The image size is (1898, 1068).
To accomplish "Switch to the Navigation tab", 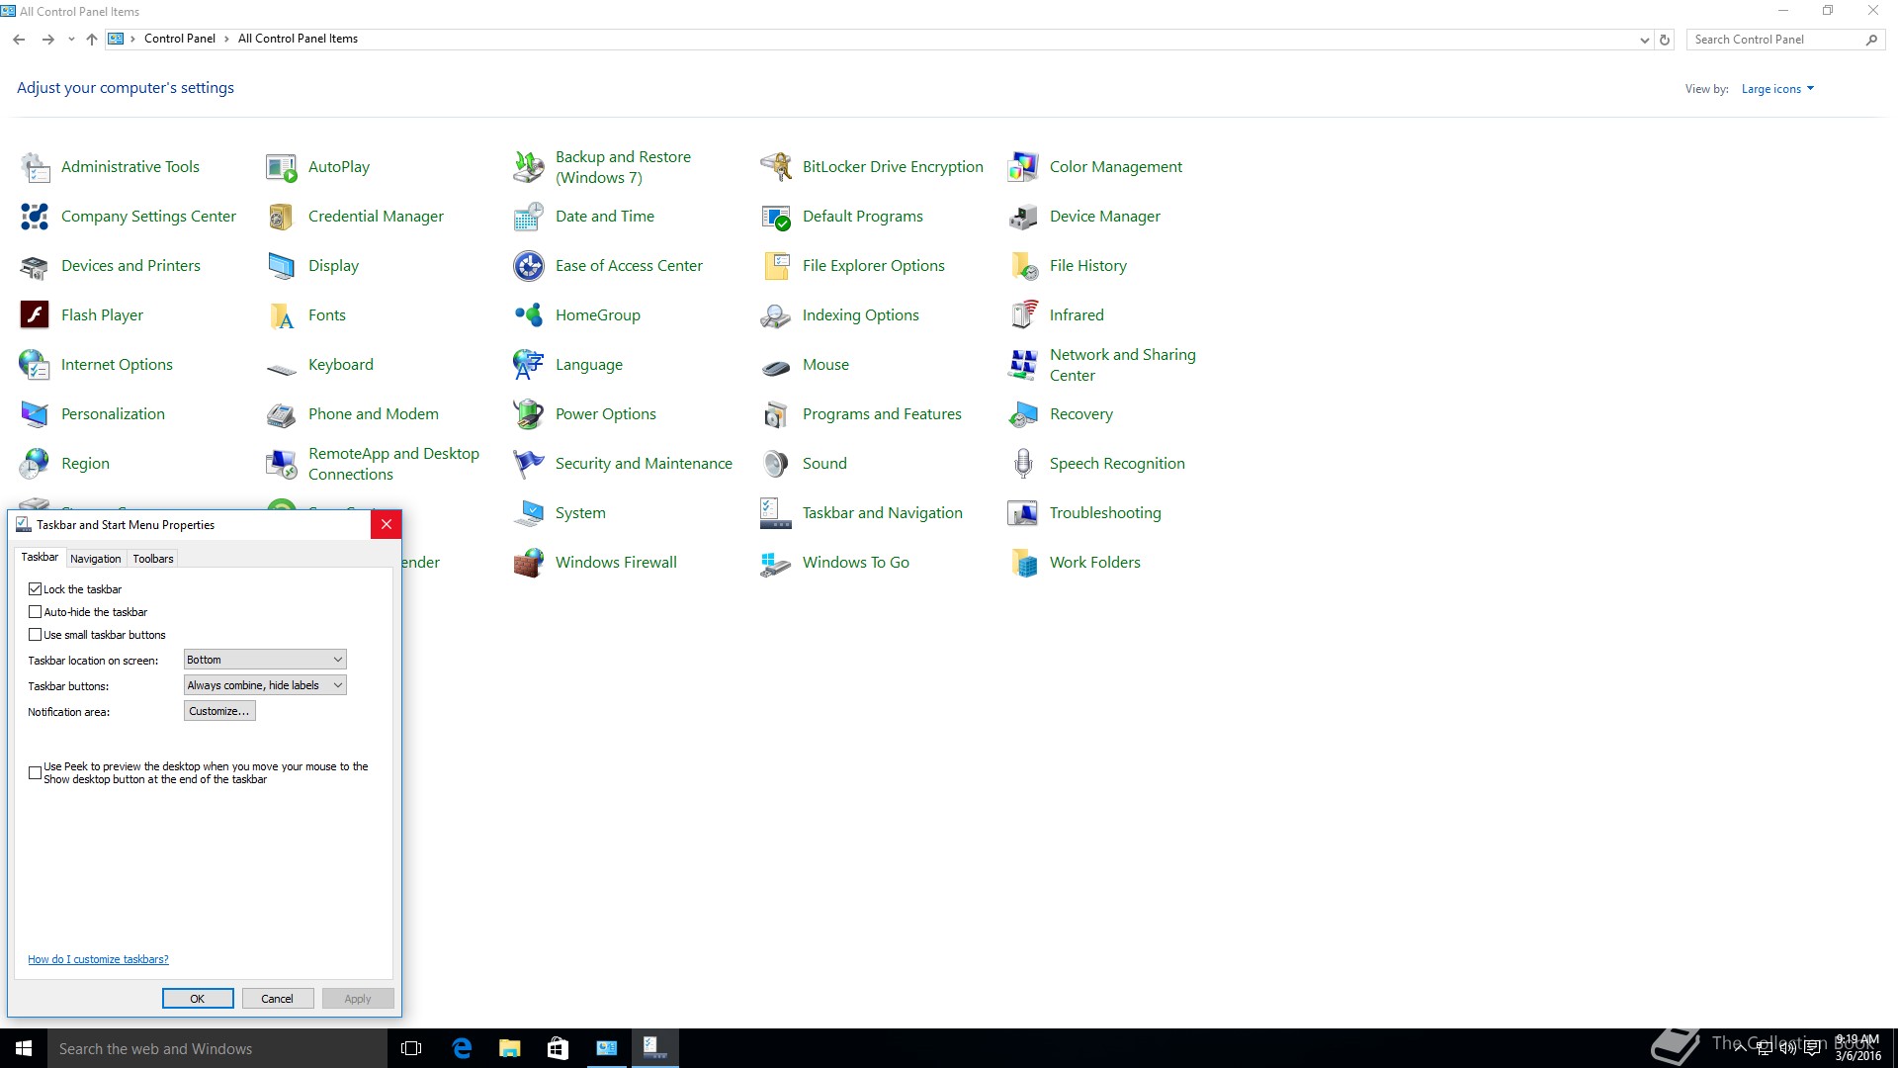I will coord(96,559).
